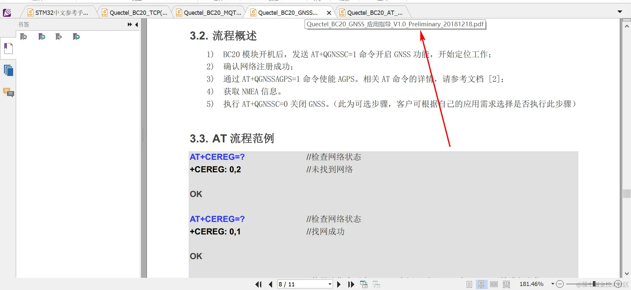Click the zoom slider handle

pyautogui.click(x=594, y=284)
